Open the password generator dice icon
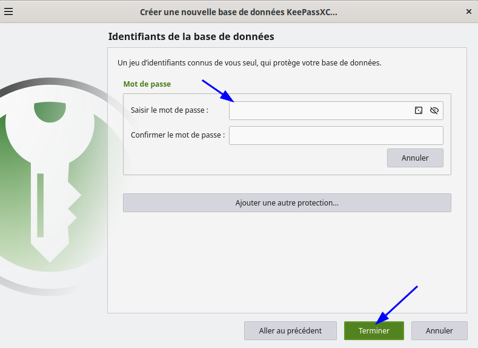Screen dimensions: 478x348 [418, 110]
